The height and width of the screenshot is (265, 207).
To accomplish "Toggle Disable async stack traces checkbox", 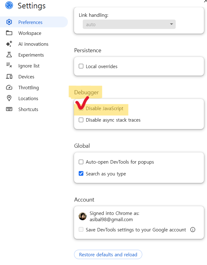I will tap(81, 120).
